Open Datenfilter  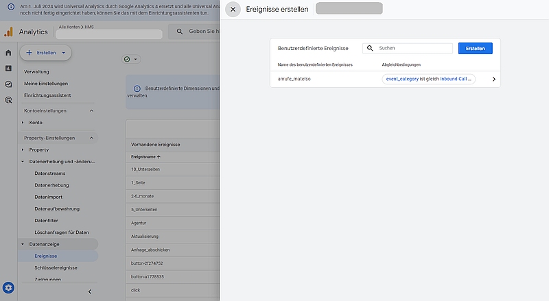tap(46, 221)
